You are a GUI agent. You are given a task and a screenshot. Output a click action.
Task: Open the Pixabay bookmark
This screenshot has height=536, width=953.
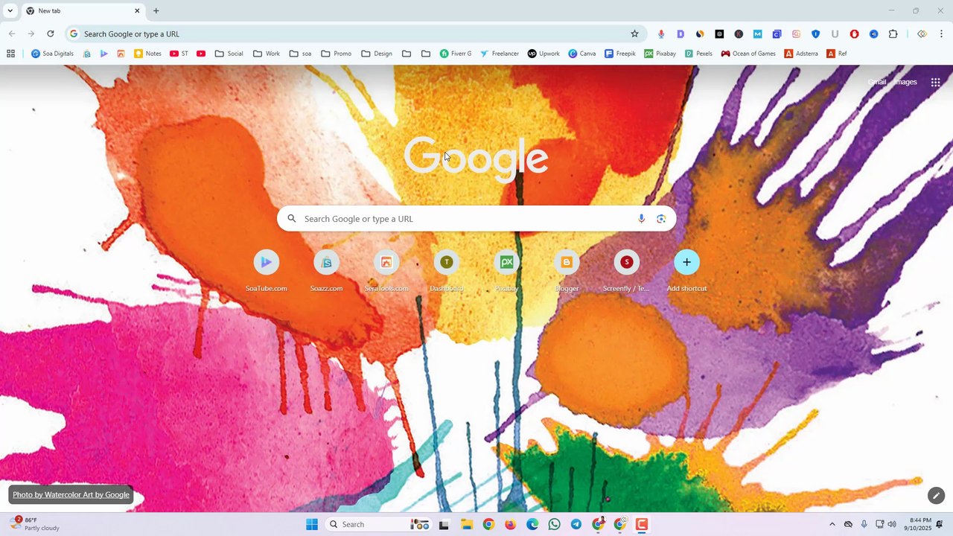(660, 54)
